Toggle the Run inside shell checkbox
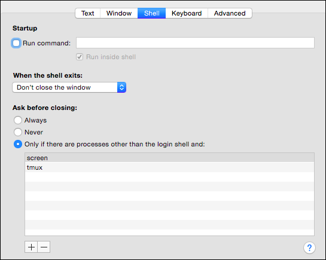326x260 pixels. click(80, 57)
